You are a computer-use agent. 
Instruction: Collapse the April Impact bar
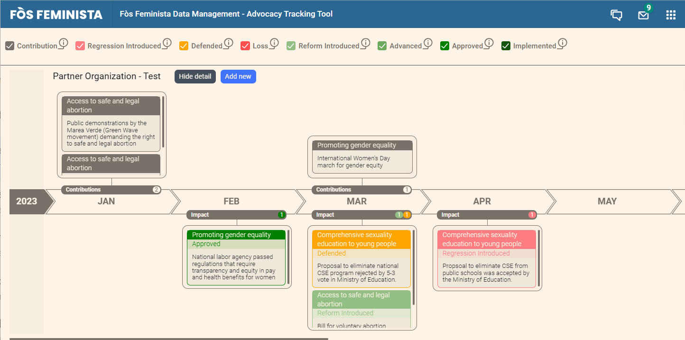click(x=487, y=215)
